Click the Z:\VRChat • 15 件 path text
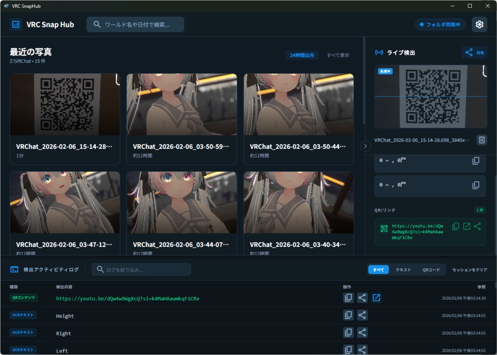 coord(28,61)
